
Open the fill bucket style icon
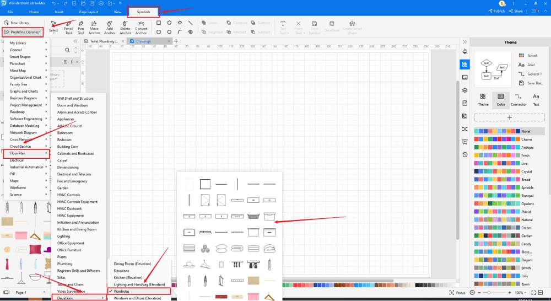465,51
